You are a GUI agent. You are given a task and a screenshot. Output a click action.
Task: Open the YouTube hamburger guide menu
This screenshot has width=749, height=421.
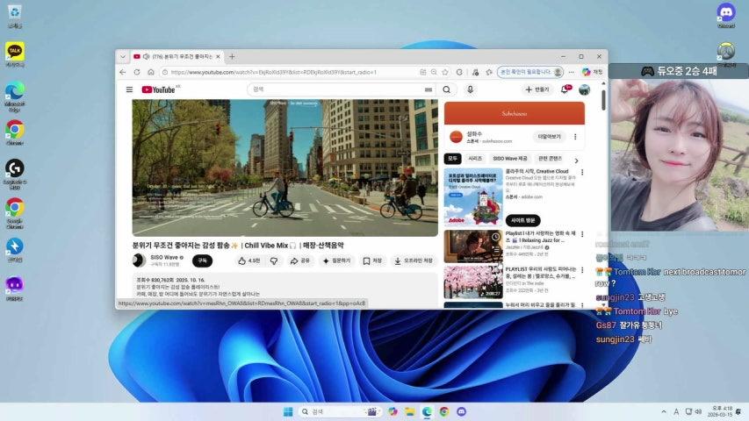pos(130,89)
